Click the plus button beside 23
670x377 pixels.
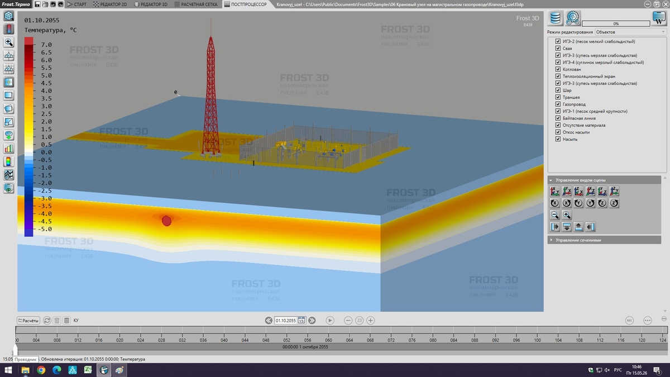tap(370, 321)
